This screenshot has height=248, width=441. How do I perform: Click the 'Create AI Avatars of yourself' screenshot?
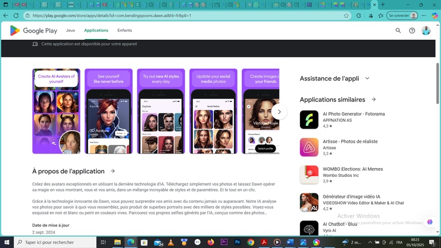tap(56, 111)
